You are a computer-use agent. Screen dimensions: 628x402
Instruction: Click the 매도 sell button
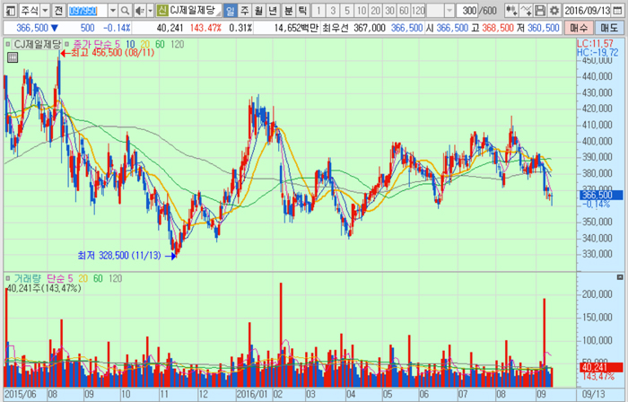[609, 28]
